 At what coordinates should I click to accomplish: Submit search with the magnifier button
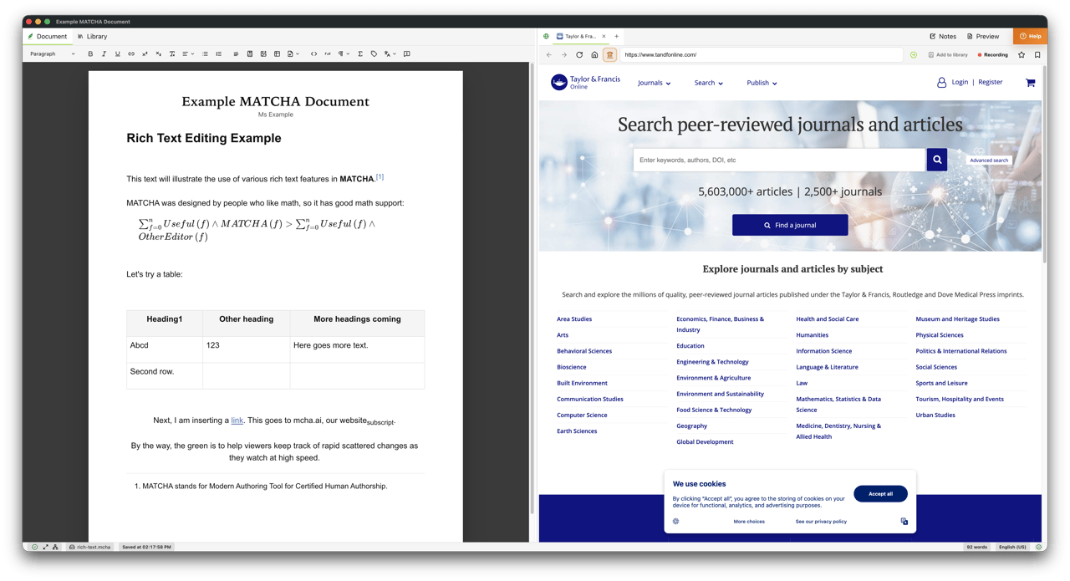(937, 160)
